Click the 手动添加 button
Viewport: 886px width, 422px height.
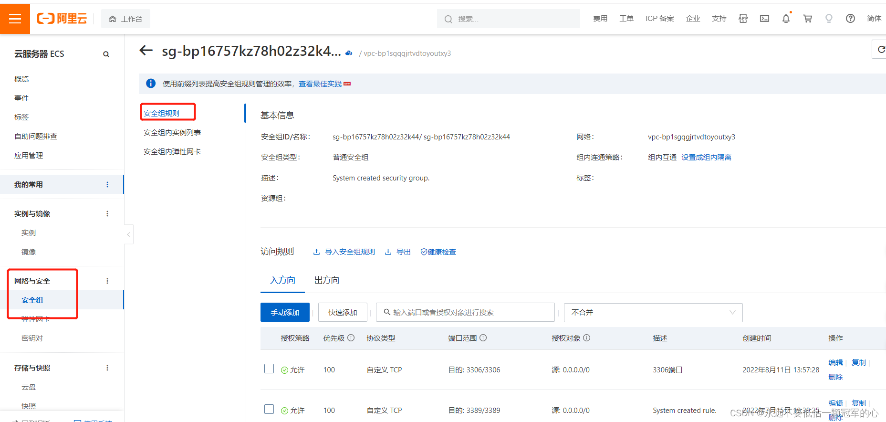(x=285, y=312)
